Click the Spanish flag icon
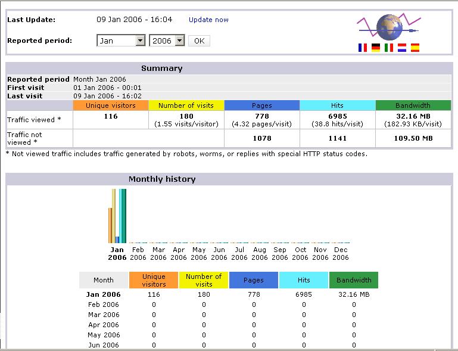458x351 pixels. [x=415, y=48]
